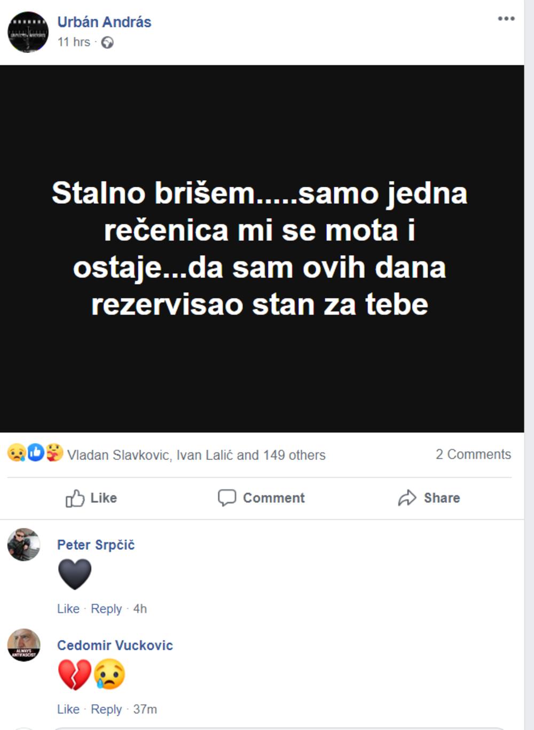Click the 11 hrs post timestamp
This screenshot has width=534, height=730.
74,42
